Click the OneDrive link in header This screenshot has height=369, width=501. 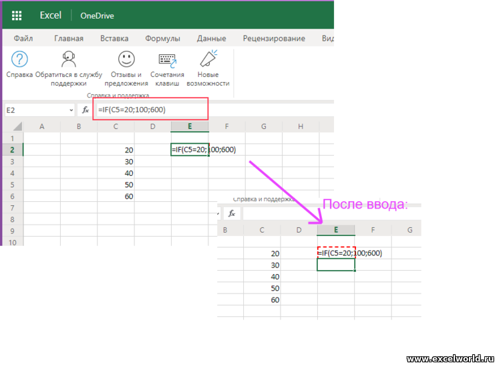click(97, 15)
